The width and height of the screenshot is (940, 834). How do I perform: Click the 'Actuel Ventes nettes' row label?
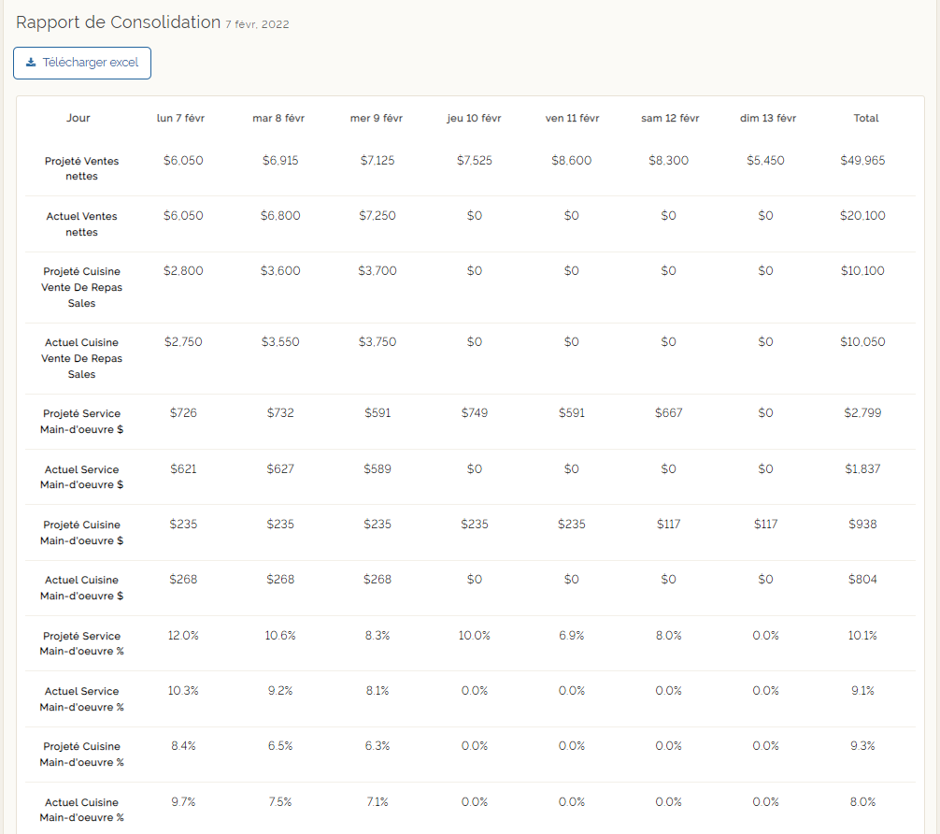81,224
